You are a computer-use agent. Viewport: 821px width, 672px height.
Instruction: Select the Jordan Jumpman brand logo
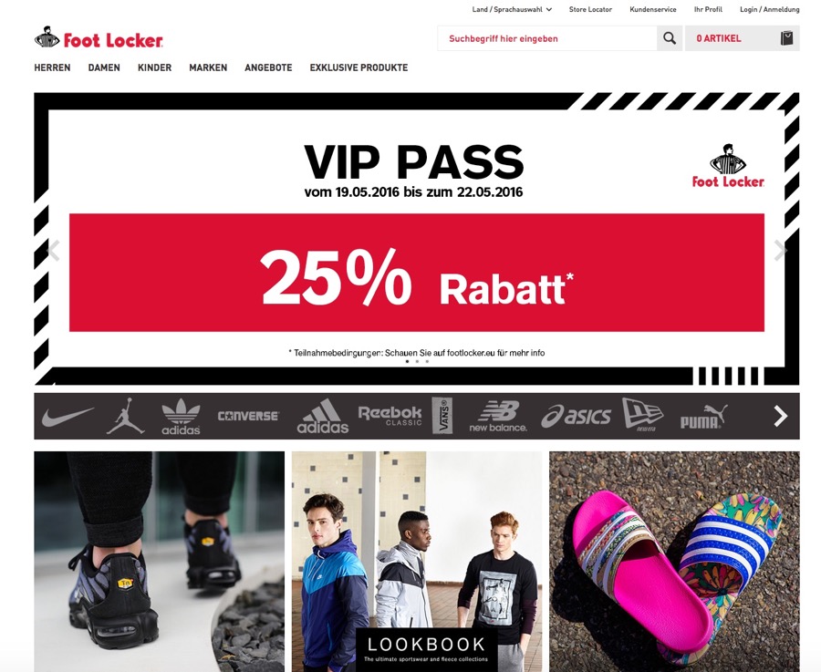(x=126, y=416)
